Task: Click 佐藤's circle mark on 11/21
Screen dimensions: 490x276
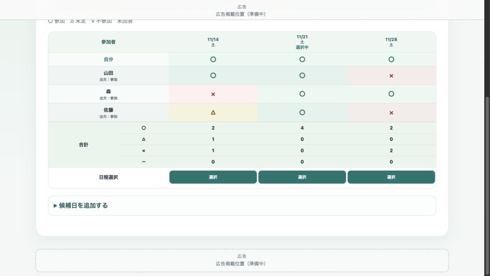Action: pyautogui.click(x=302, y=112)
